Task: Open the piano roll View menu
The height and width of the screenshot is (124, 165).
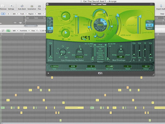Action: (x=34, y=31)
